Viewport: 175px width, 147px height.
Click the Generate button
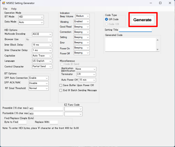click(142, 20)
